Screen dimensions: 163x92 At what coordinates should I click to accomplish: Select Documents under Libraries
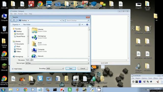[x=19, y=44]
